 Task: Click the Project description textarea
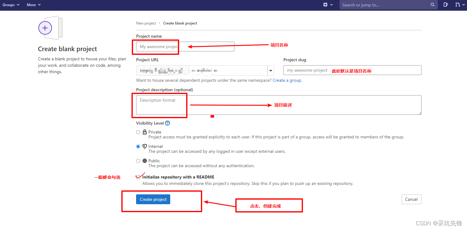[x=279, y=105]
